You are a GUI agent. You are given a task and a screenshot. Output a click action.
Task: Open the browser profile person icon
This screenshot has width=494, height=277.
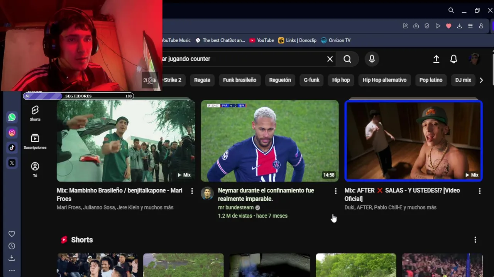click(481, 26)
